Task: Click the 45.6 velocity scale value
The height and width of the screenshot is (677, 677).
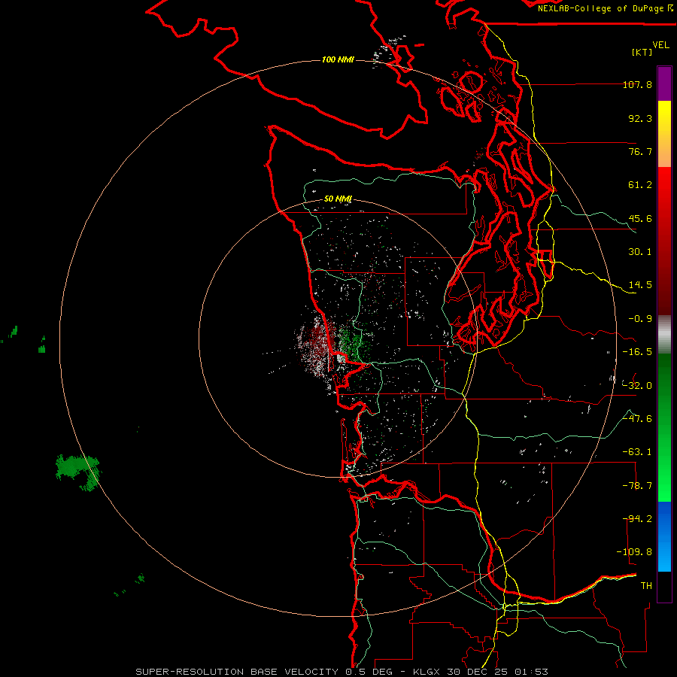Action: click(x=640, y=218)
